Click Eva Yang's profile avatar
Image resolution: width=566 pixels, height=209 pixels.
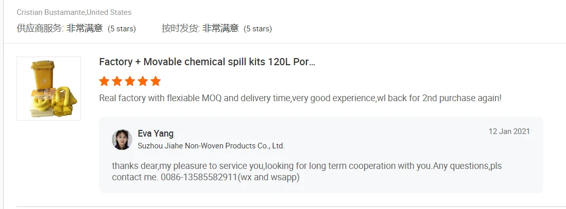pos(122,140)
